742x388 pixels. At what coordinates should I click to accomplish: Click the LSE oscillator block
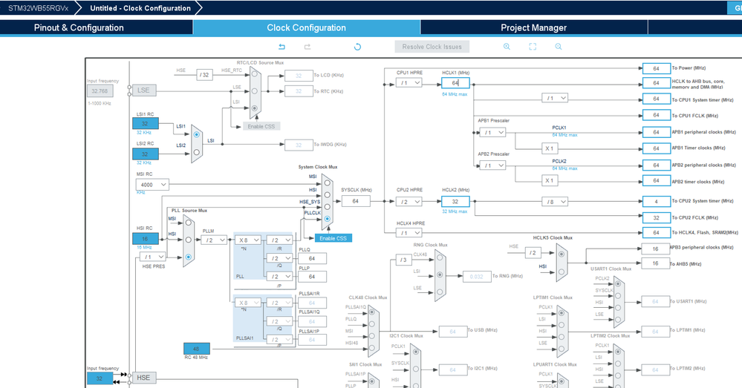pos(143,90)
